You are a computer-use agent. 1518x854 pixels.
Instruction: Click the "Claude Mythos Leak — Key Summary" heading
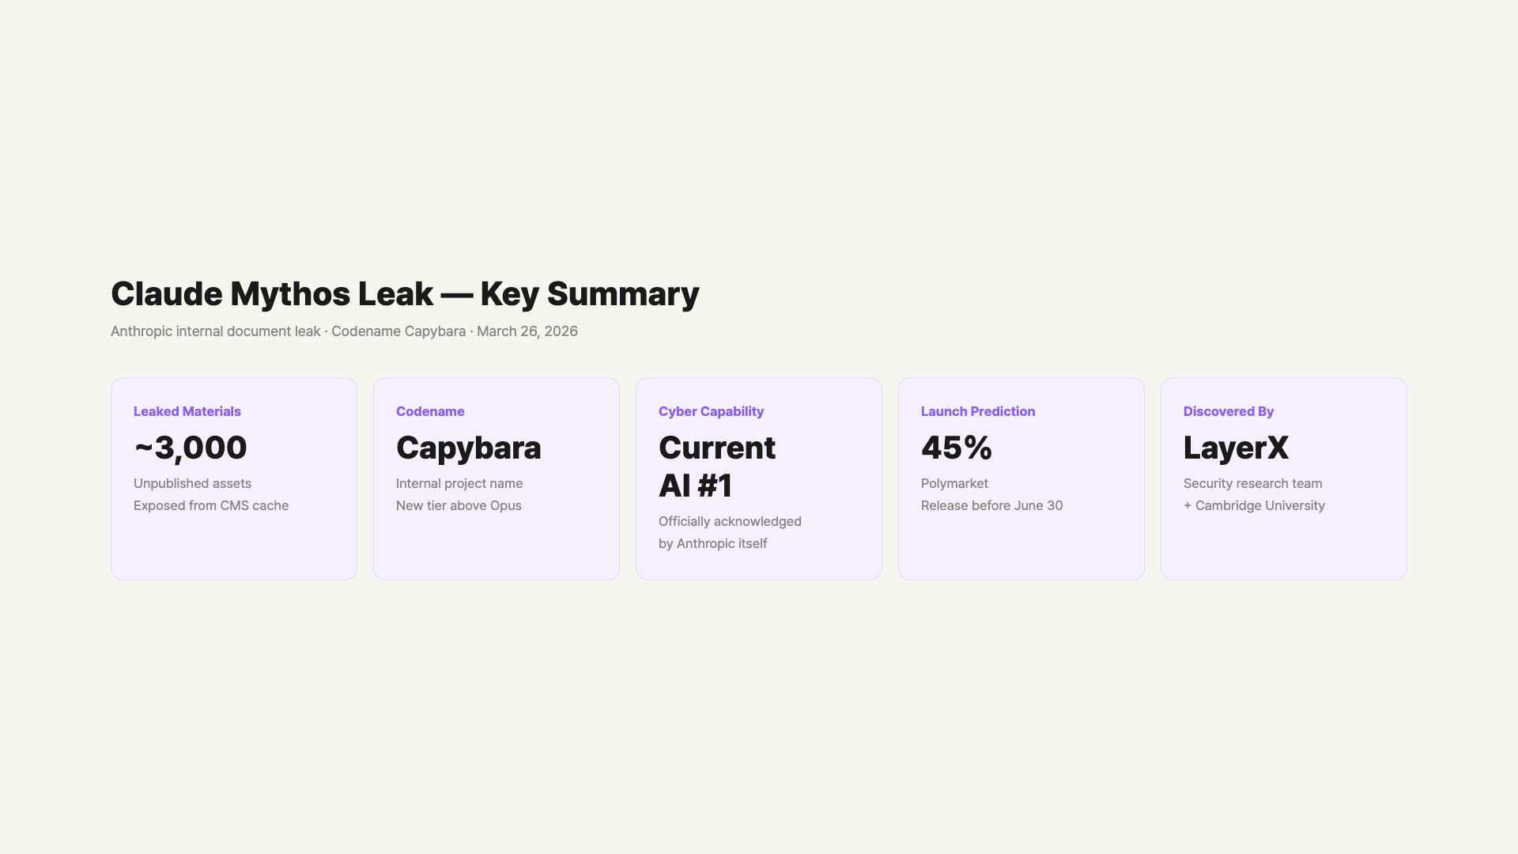(x=405, y=294)
